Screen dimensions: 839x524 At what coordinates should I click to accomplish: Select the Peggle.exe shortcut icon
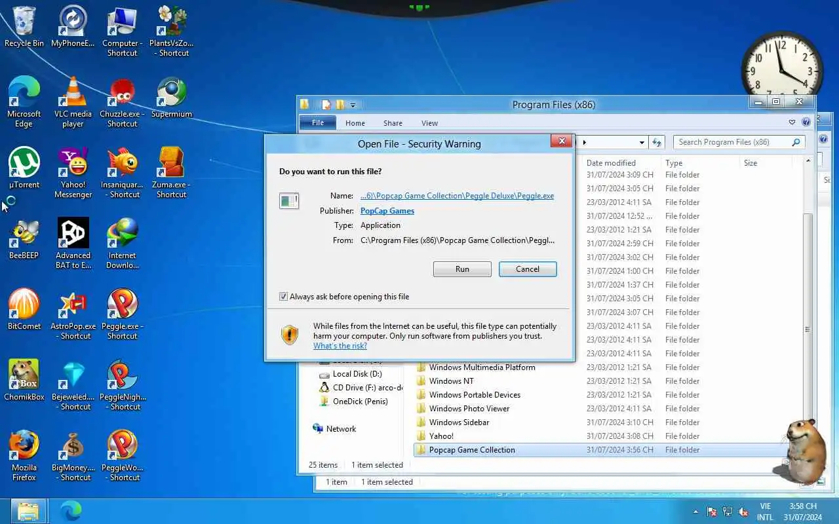click(122, 314)
